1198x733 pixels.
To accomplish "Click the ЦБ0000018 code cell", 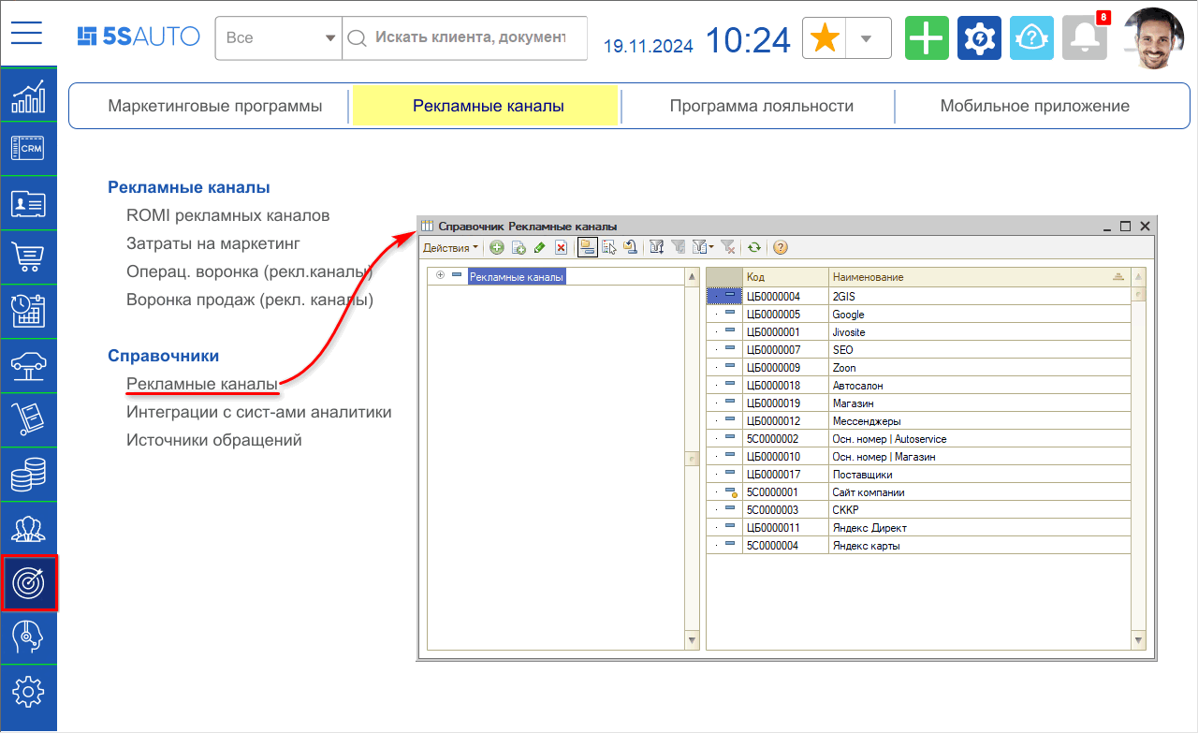I will pyautogui.click(x=786, y=386).
